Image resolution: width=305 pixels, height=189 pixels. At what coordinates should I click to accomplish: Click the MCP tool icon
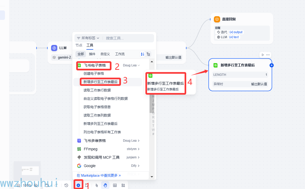tap(79, 157)
